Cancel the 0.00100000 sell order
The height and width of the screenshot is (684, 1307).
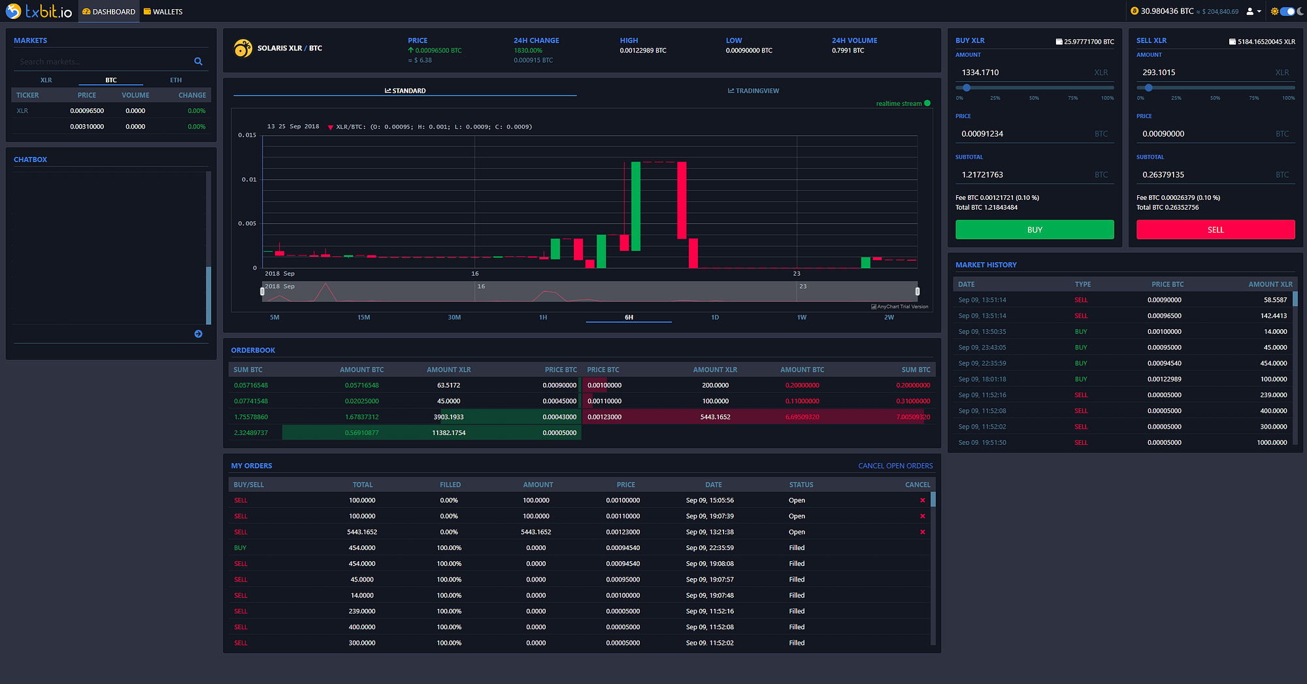coord(922,500)
